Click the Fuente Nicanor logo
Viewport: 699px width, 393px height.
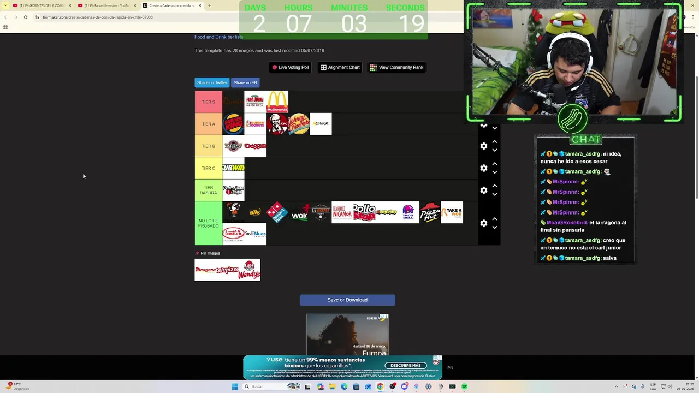tap(342, 212)
